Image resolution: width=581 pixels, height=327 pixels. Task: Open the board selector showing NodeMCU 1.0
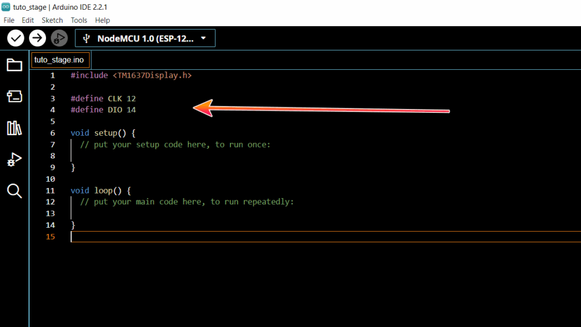(x=145, y=38)
